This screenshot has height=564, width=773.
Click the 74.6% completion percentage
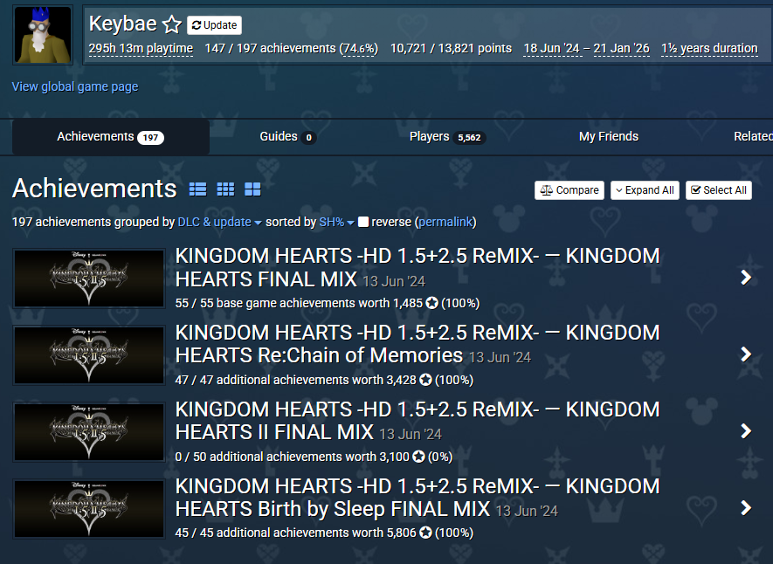(358, 48)
